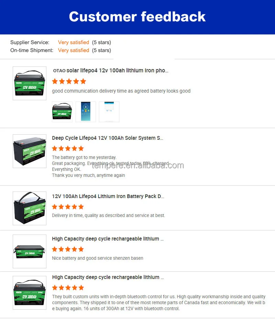Click the 12V 200Ah battery product image
275x331 pixels.
pyautogui.click(x=30, y=251)
